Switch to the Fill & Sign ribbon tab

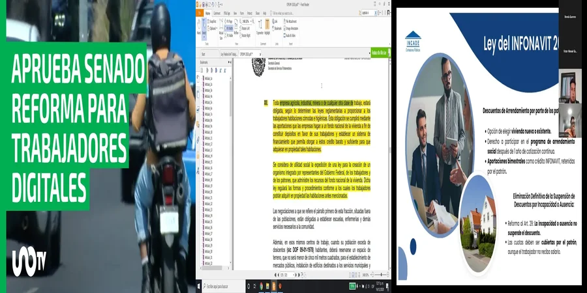[x=227, y=13]
